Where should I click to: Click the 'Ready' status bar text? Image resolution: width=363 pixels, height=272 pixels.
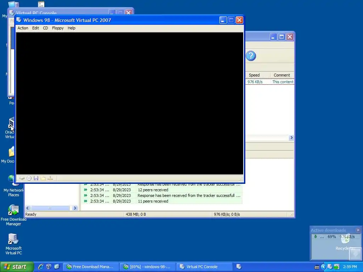(x=31, y=214)
